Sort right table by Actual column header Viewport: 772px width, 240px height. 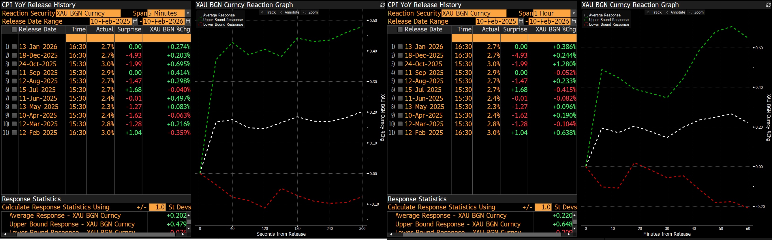click(490, 29)
